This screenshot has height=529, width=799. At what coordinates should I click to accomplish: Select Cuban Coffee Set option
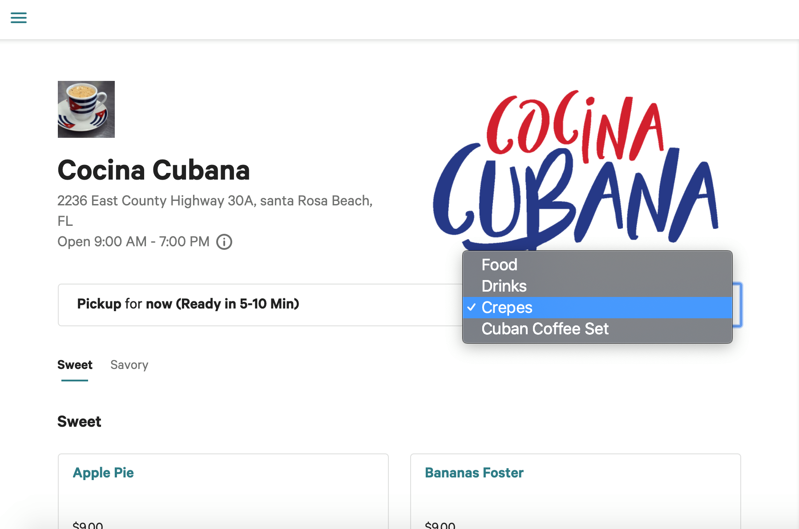597,329
